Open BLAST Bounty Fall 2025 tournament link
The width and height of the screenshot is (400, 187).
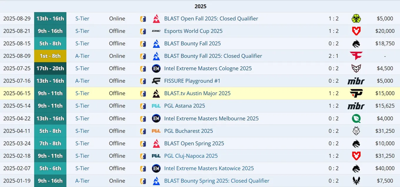(x=192, y=43)
